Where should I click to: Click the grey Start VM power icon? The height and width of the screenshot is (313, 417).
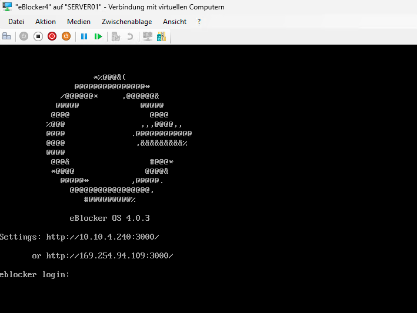24,36
